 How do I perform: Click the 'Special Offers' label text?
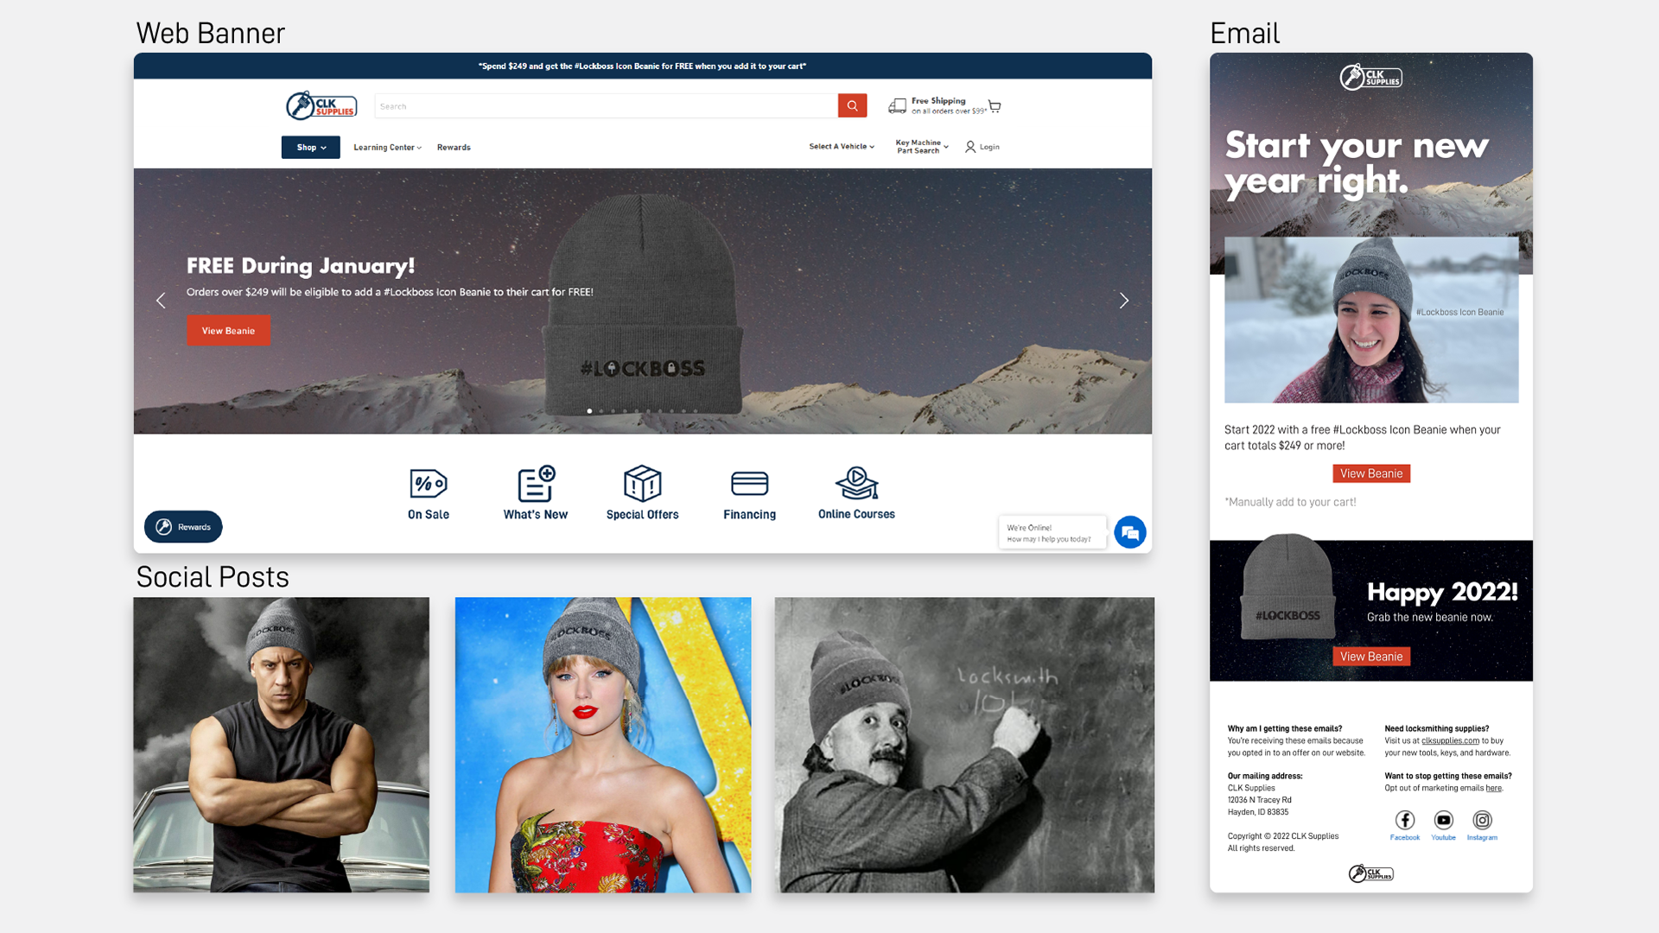pyautogui.click(x=643, y=515)
